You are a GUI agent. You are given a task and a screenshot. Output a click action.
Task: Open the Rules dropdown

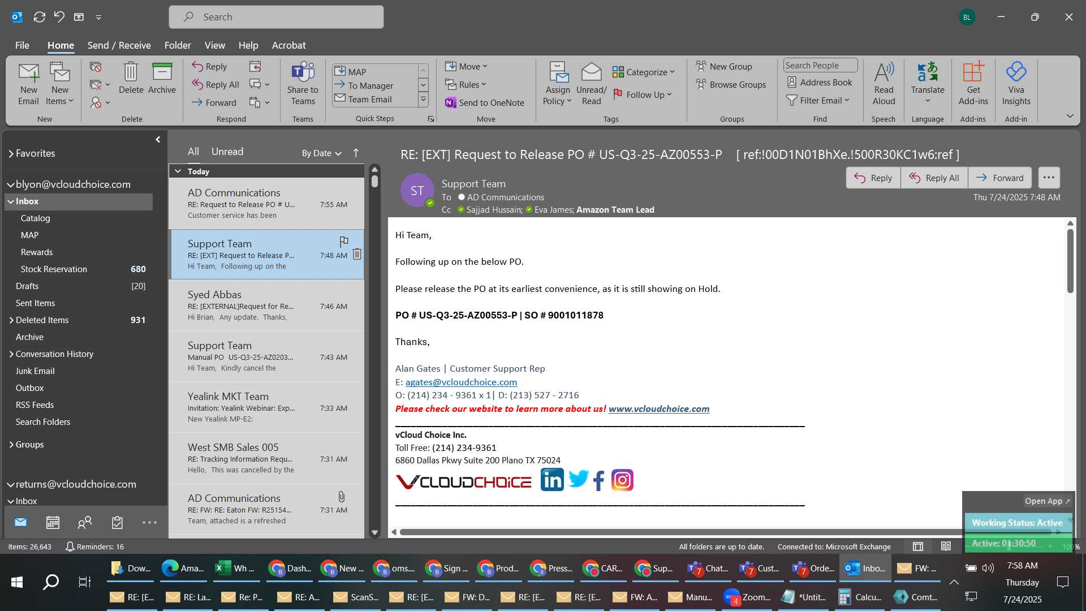(x=466, y=84)
